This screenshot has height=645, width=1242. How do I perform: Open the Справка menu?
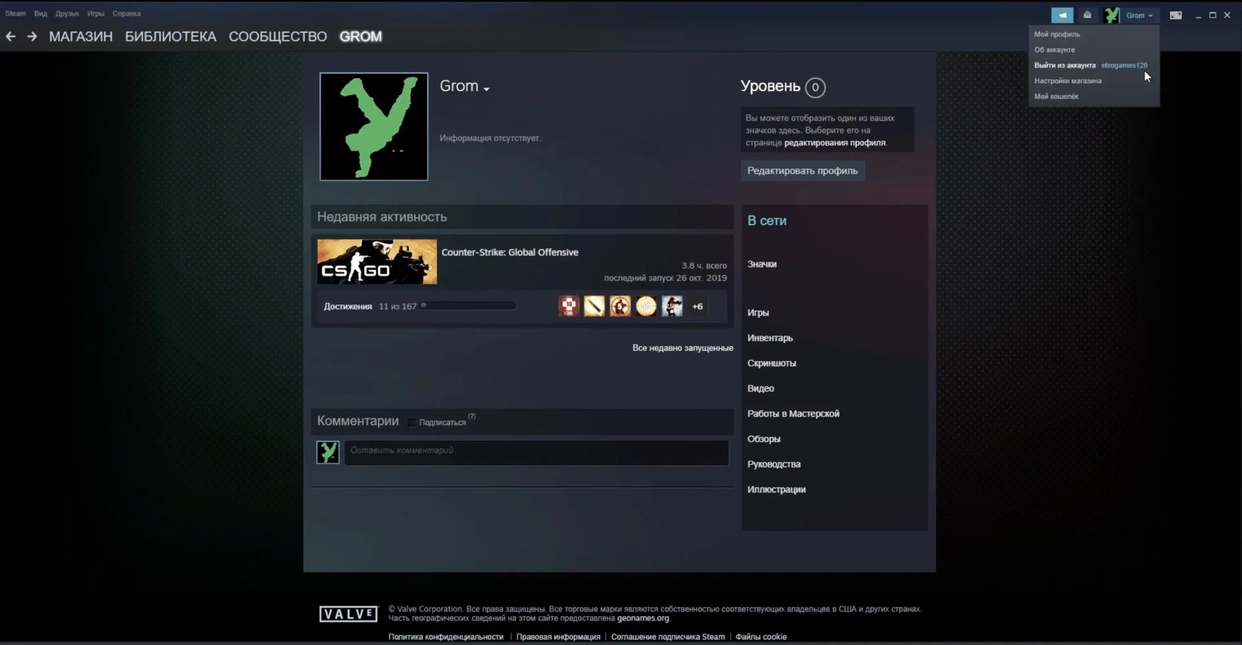pyautogui.click(x=127, y=14)
